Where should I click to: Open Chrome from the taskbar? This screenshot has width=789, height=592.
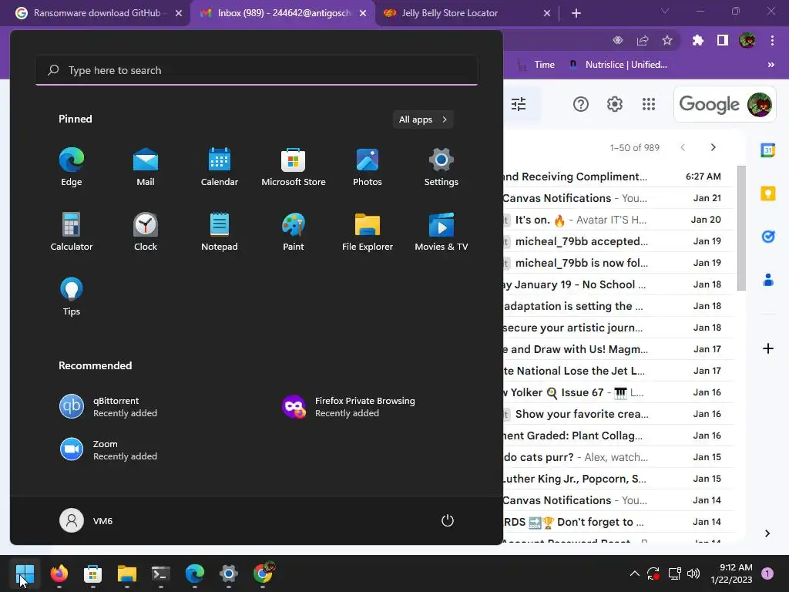(x=263, y=573)
